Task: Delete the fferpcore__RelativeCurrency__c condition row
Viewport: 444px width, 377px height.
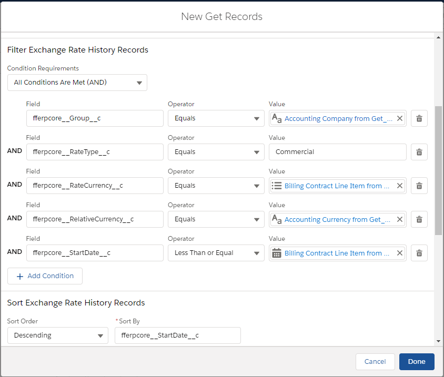Action: [x=419, y=219]
